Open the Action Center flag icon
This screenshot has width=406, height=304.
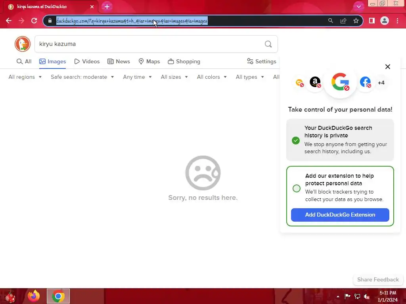(347, 296)
